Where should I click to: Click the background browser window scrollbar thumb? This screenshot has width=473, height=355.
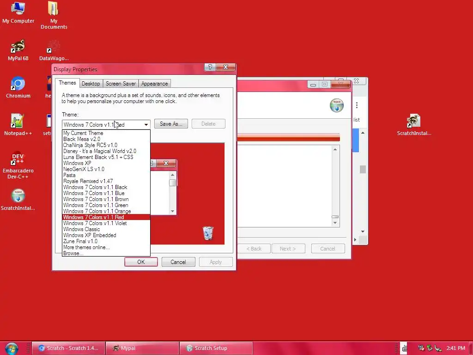click(363, 169)
